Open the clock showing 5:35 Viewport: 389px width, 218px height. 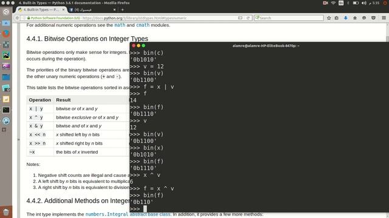(x=374, y=3)
